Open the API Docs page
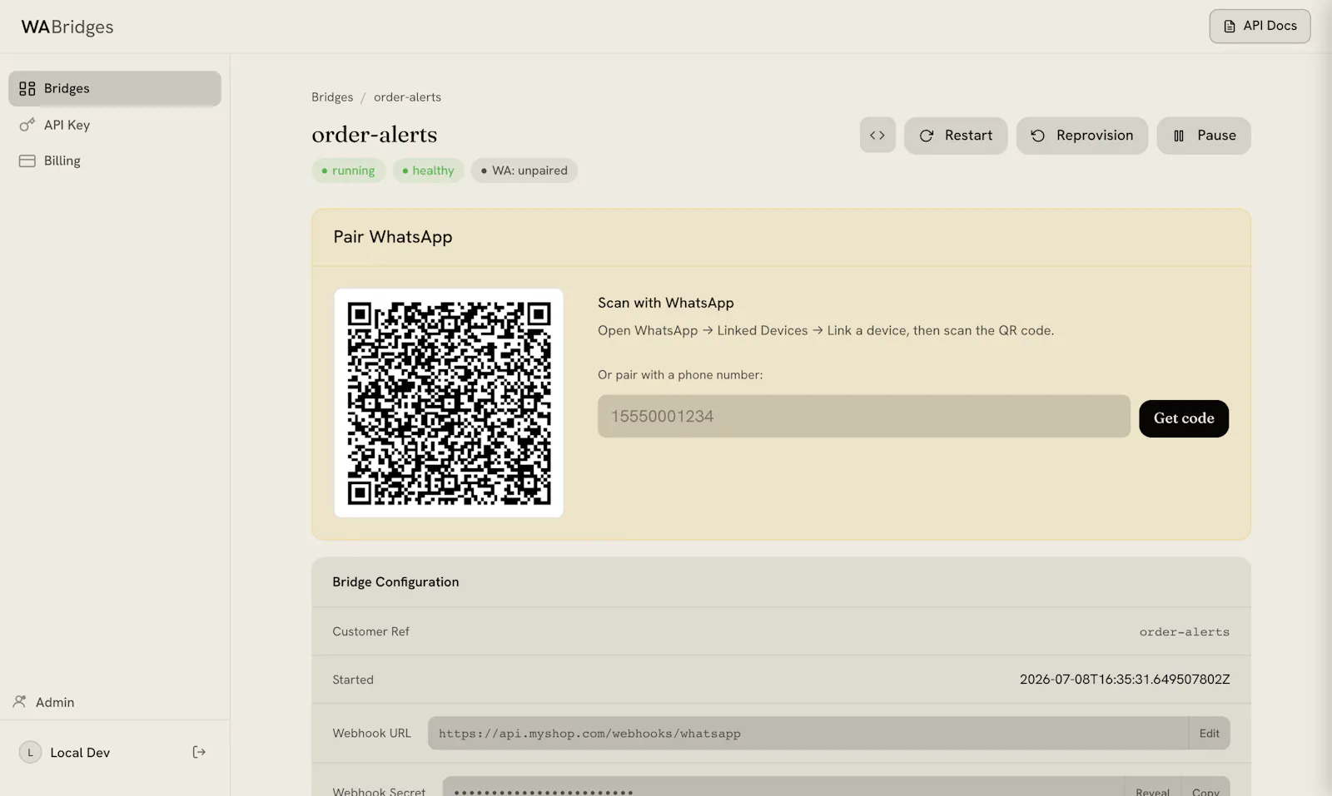1332x796 pixels. click(1260, 26)
